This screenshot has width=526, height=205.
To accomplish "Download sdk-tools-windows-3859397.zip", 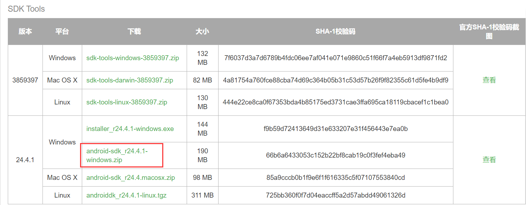I will [133, 58].
